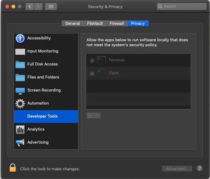Open the Firewall tab
The width and height of the screenshot is (210, 179).
pyautogui.click(x=117, y=23)
